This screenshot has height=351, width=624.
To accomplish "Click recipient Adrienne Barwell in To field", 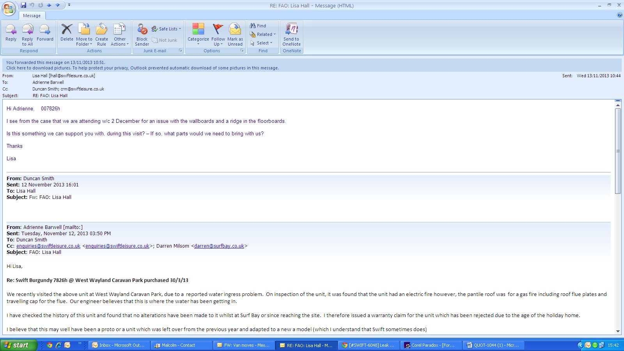I will (48, 82).
